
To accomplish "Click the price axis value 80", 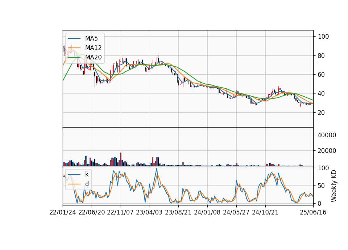I will [x=321, y=56].
